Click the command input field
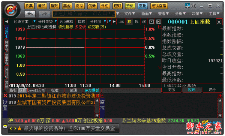Image resolution: width=225 pixels, height=136 pixels. pyautogui.click(x=84, y=14)
